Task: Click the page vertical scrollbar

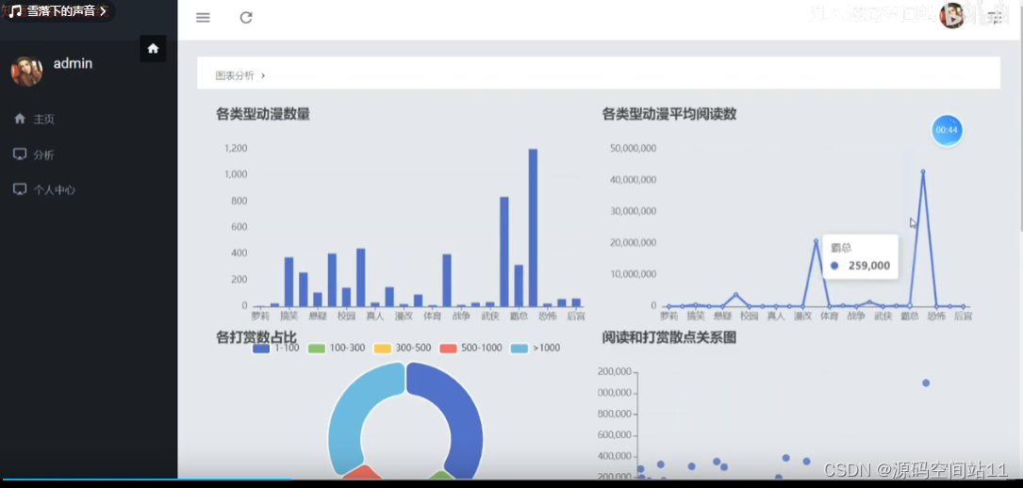Action: tap(1021, 117)
